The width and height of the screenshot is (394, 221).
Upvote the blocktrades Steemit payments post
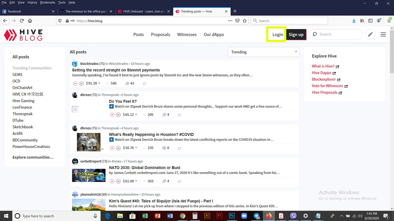[x=75, y=83]
